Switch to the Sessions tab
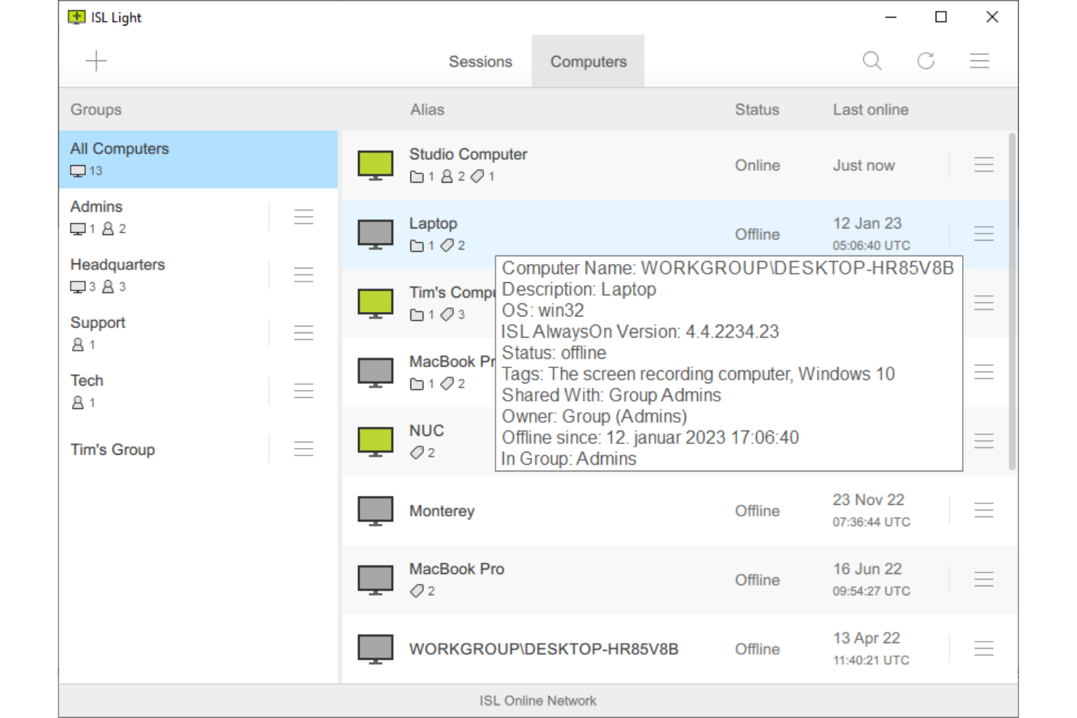The image size is (1077, 718). (x=480, y=61)
